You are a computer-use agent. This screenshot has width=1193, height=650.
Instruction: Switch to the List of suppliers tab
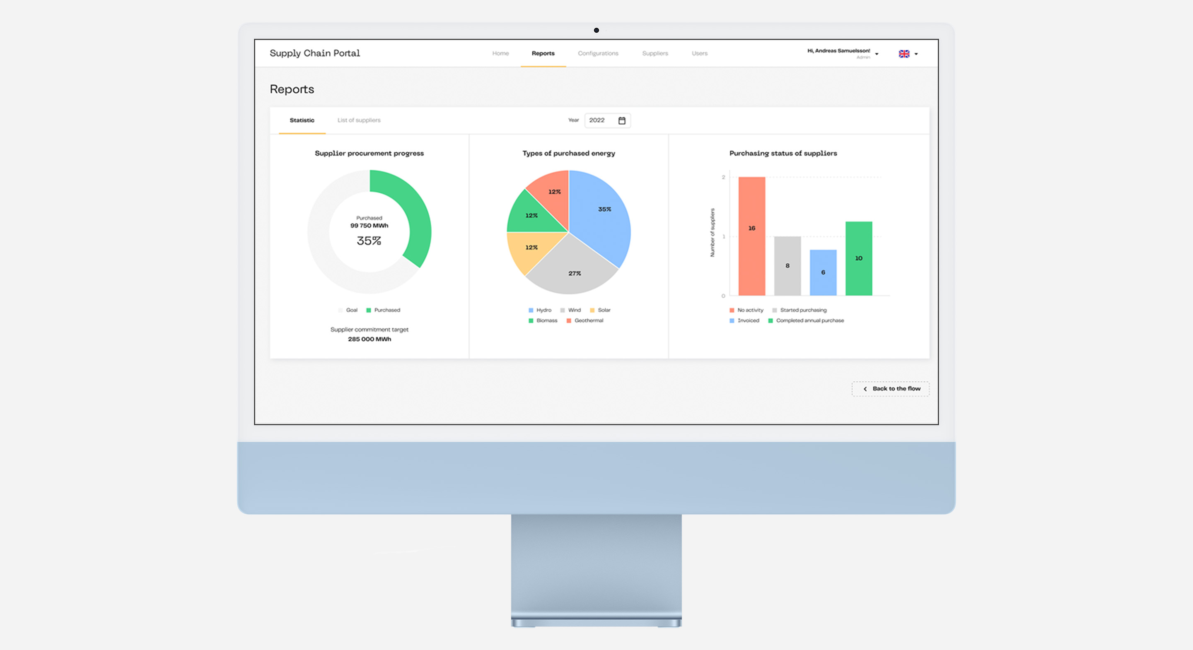click(x=359, y=120)
